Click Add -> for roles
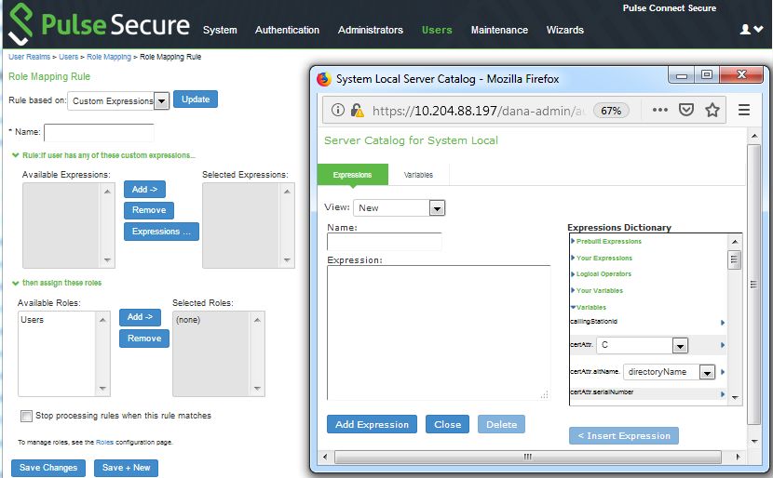Screen dimensions: 773x478 pyautogui.click(x=140, y=317)
